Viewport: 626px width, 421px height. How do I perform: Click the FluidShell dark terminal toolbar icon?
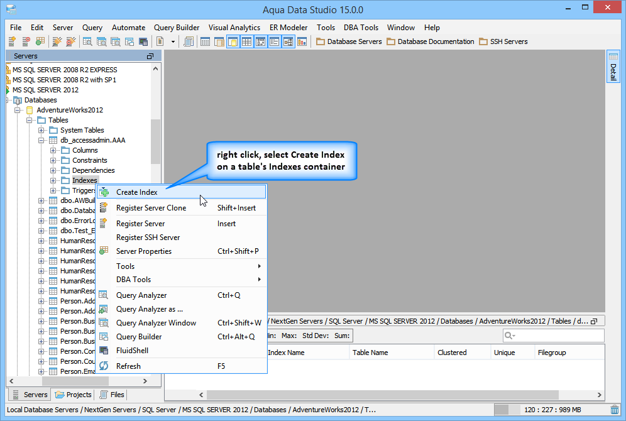tap(143, 41)
